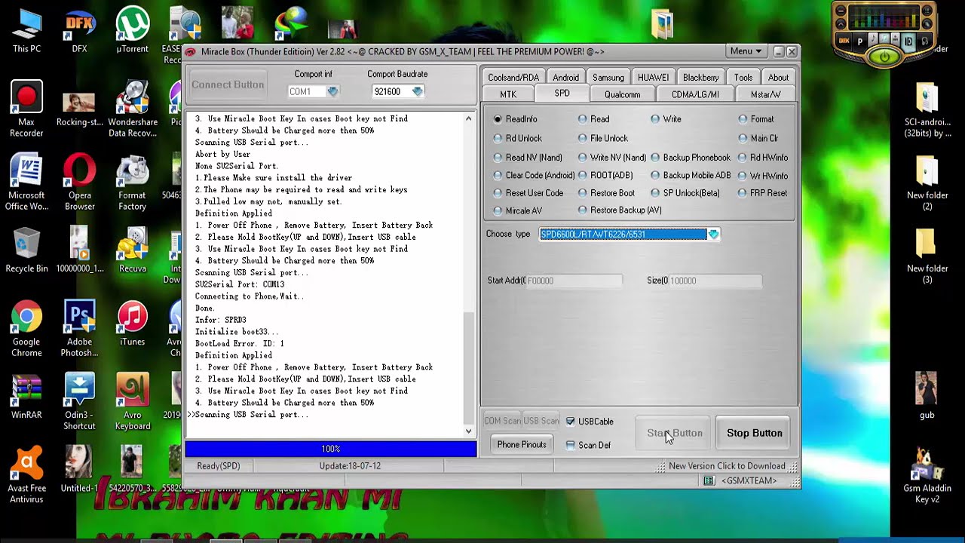Switch to the Android tab
Screen dimensions: 965x543
[x=565, y=78]
